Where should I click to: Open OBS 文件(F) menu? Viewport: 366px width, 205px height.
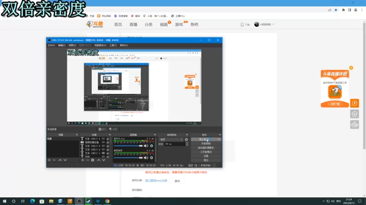point(51,45)
